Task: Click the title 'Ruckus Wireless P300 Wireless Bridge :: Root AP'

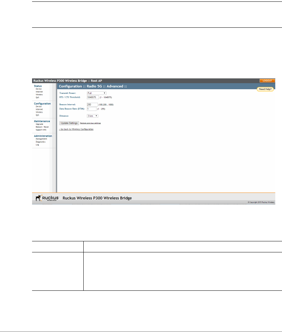Action: pyautogui.click(x=68, y=81)
